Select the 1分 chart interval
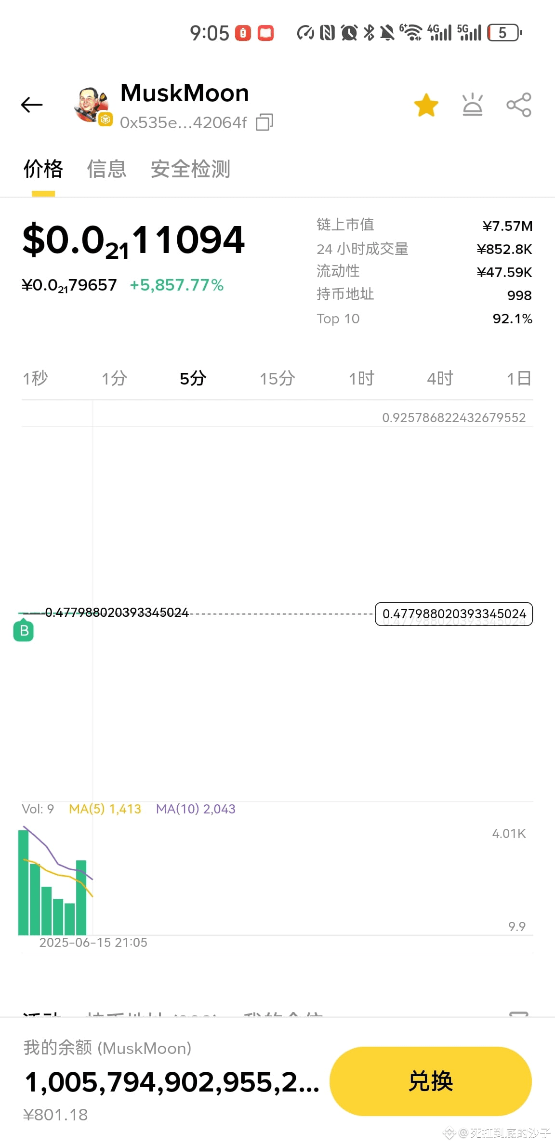Viewport: 555px width, 1145px height. coord(114,378)
